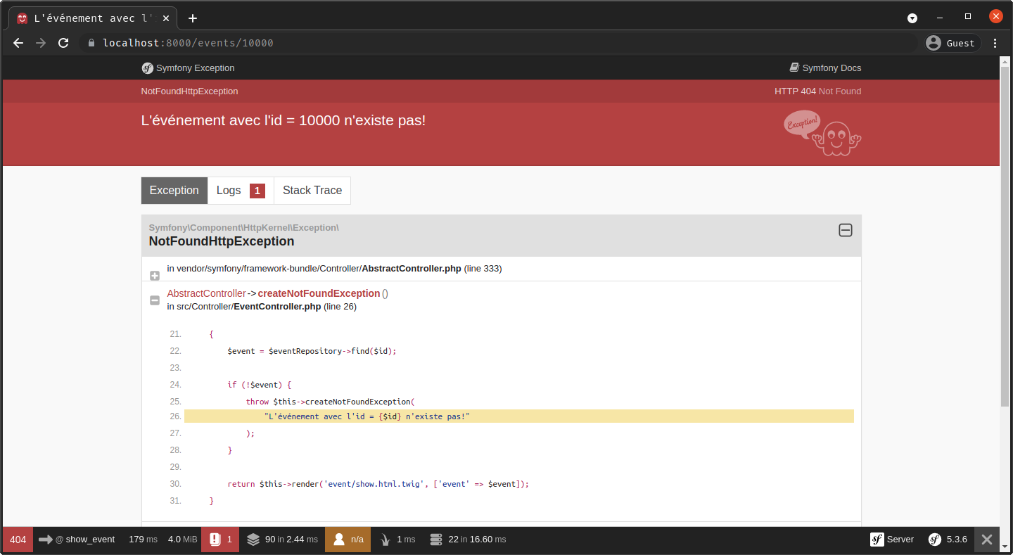Reload the page with browser refresh button
Screen dimensions: 1013x555
[63, 43]
